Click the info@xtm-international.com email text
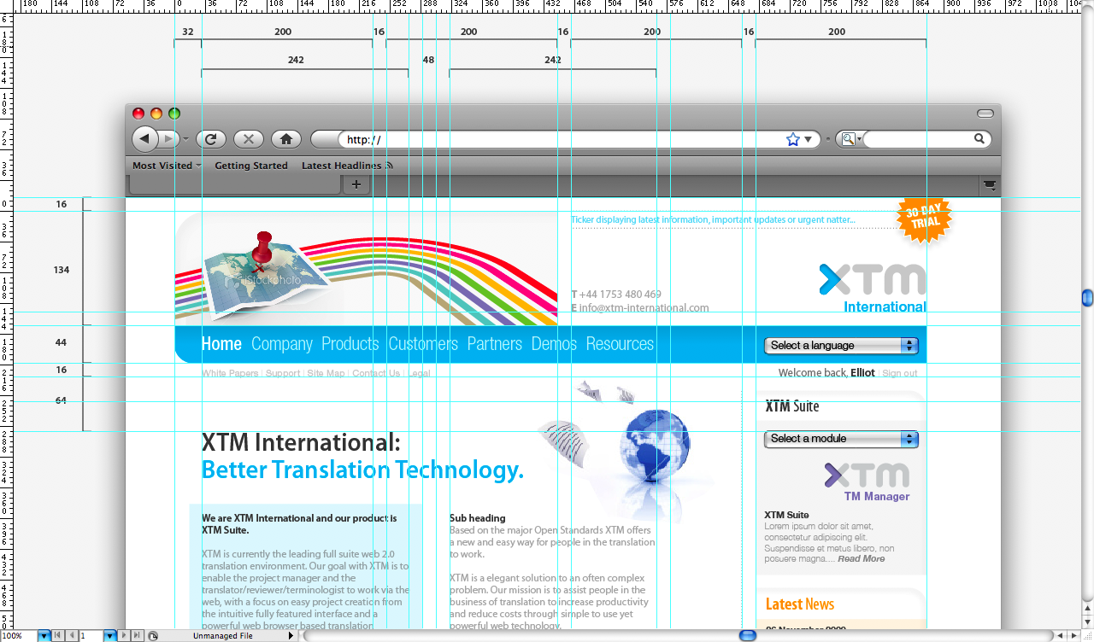 [644, 307]
